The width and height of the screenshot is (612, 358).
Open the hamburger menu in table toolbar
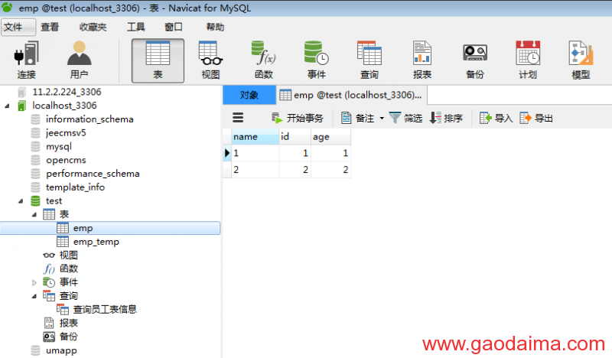click(238, 118)
